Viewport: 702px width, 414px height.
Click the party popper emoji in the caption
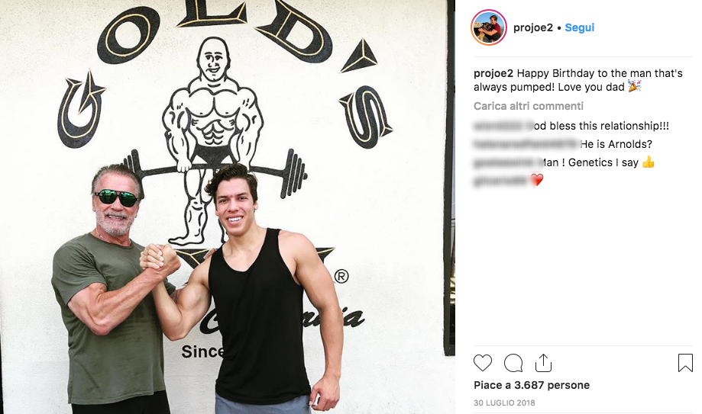click(634, 86)
